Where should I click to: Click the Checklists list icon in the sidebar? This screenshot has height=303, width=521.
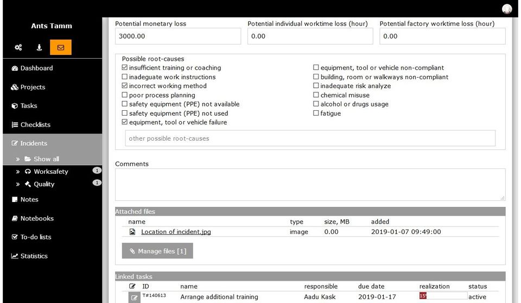click(15, 125)
